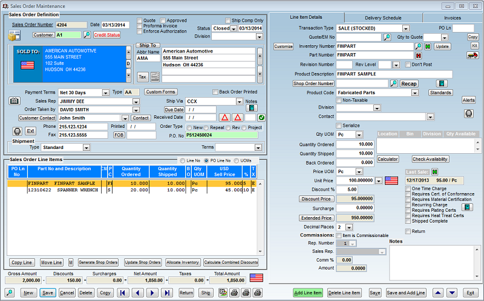Screen dimensions: 484x301
Task: Expand the Transaction Type dropdown
Action: [405, 28]
